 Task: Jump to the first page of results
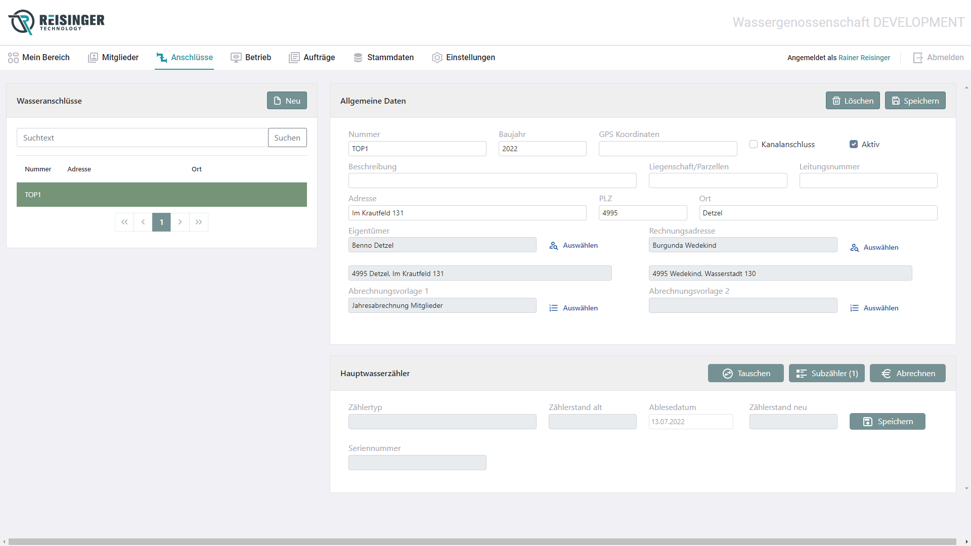(124, 222)
